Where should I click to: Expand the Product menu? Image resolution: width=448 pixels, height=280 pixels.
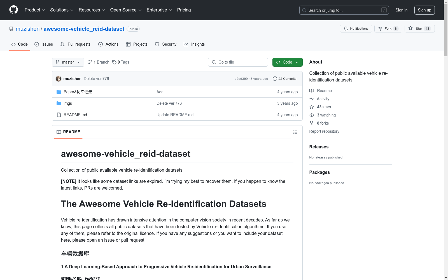35,10
